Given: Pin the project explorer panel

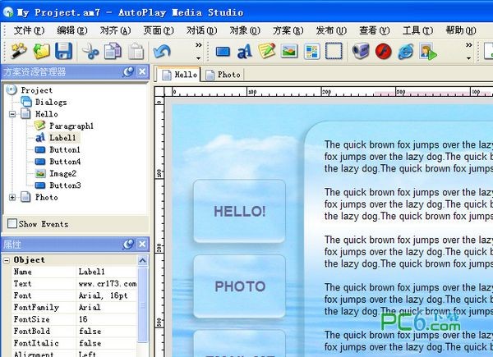Looking at the screenshot, I should [x=128, y=72].
